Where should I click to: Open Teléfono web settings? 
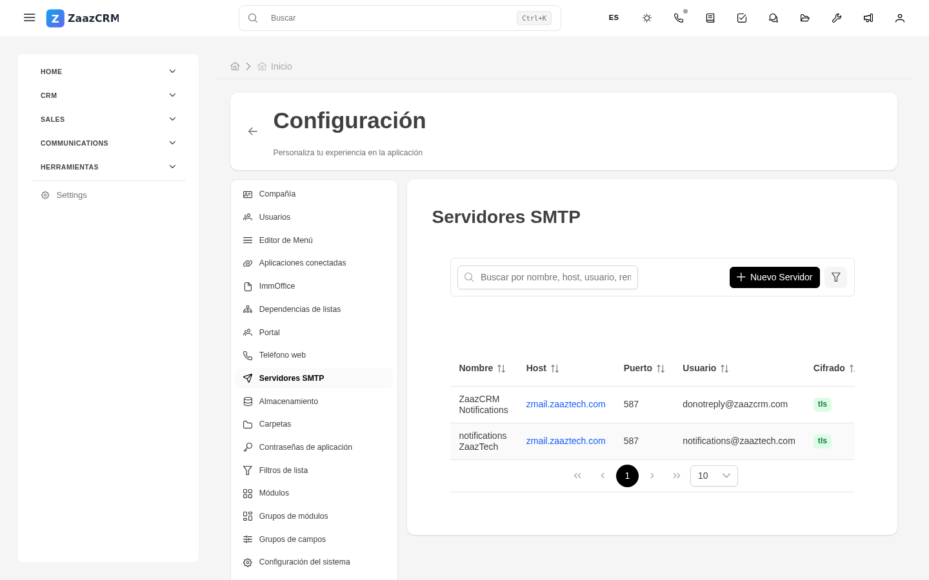[x=314, y=355]
